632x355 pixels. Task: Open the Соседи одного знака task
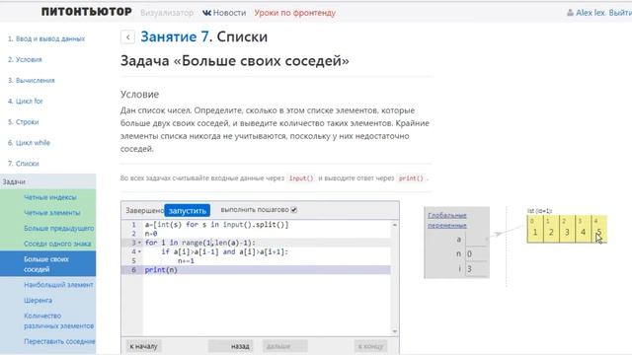point(57,244)
